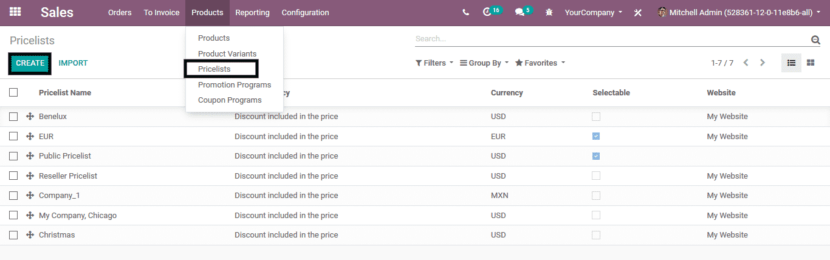Toggle Selectable checkbox for EUR pricelist
This screenshot has width=830, height=260.
click(x=596, y=136)
